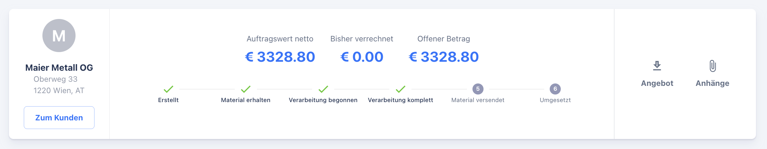Click the round M customer avatar
The image size is (767, 149).
pyautogui.click(x=59, y=36)
